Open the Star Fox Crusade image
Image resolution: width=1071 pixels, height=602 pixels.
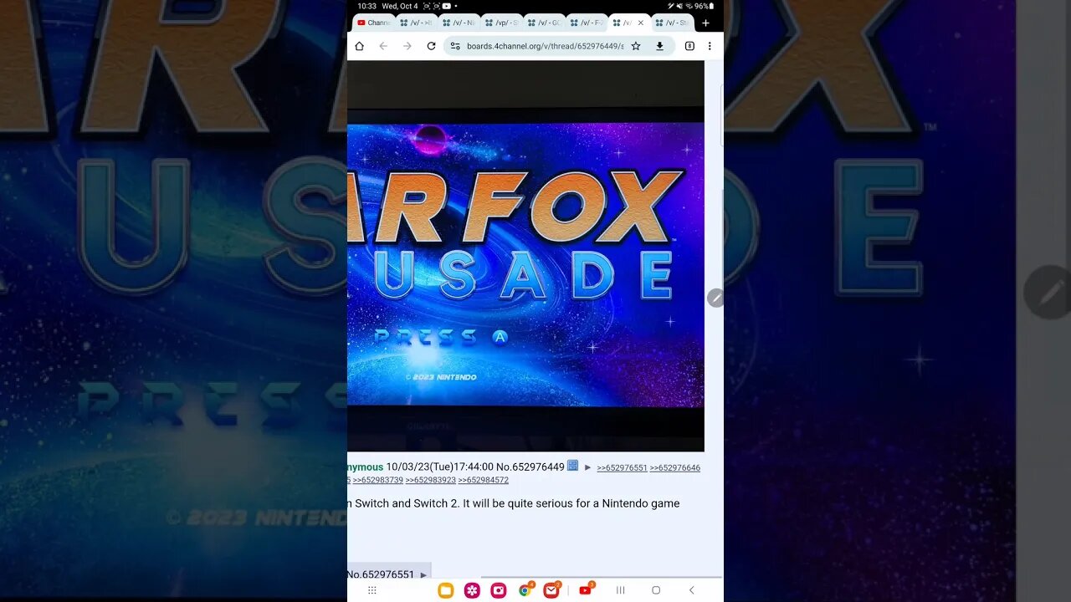(525, 256)
